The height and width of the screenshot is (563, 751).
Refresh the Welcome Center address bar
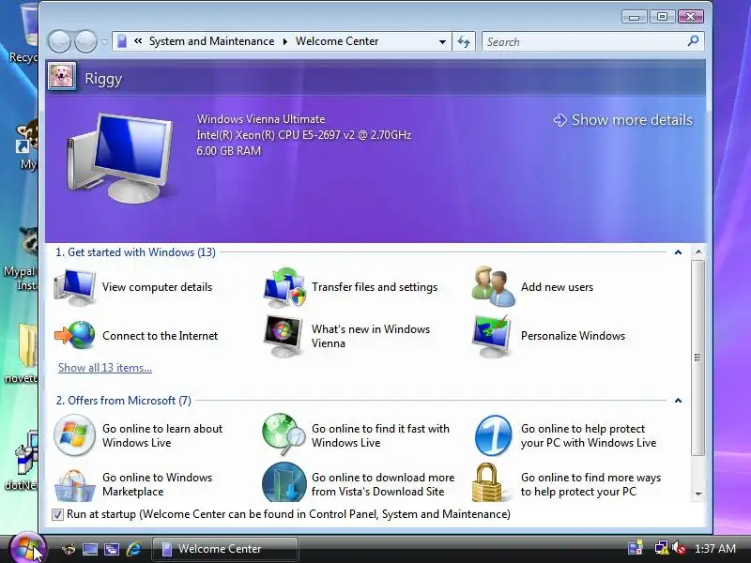coord(464,41)
